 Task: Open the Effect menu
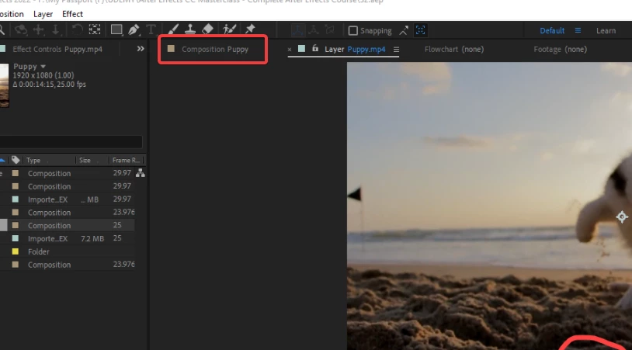click(x=72, y=14)
